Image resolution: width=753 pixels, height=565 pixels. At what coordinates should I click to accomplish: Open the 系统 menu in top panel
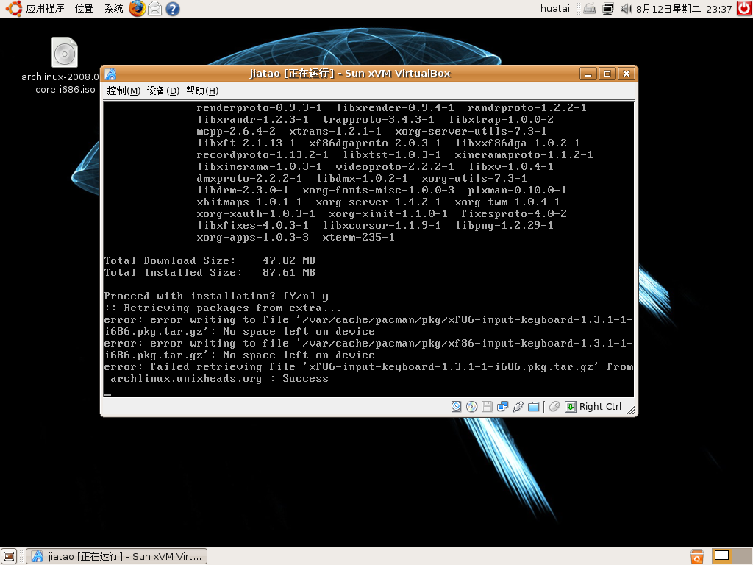(x=114, y=8)
